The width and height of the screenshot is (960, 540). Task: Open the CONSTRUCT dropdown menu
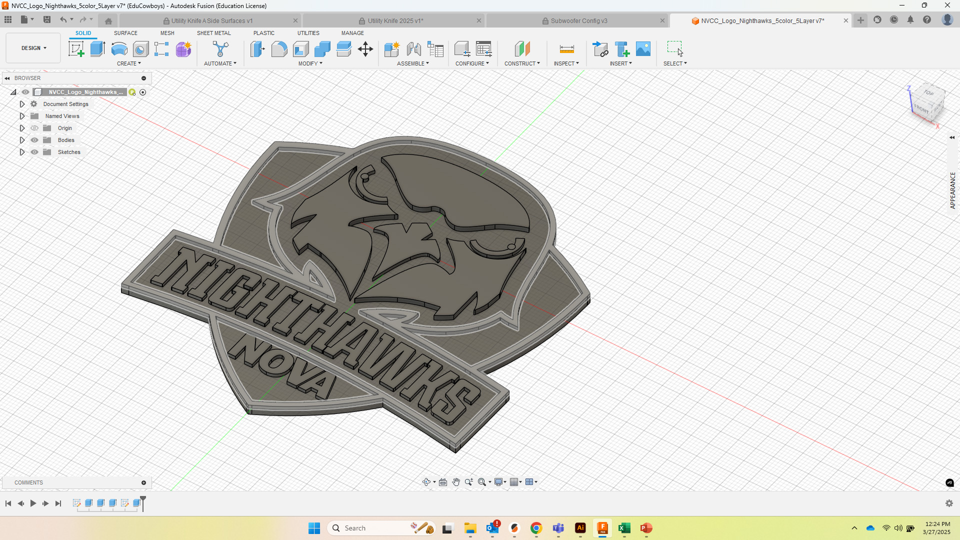click(x=522, y=63)
